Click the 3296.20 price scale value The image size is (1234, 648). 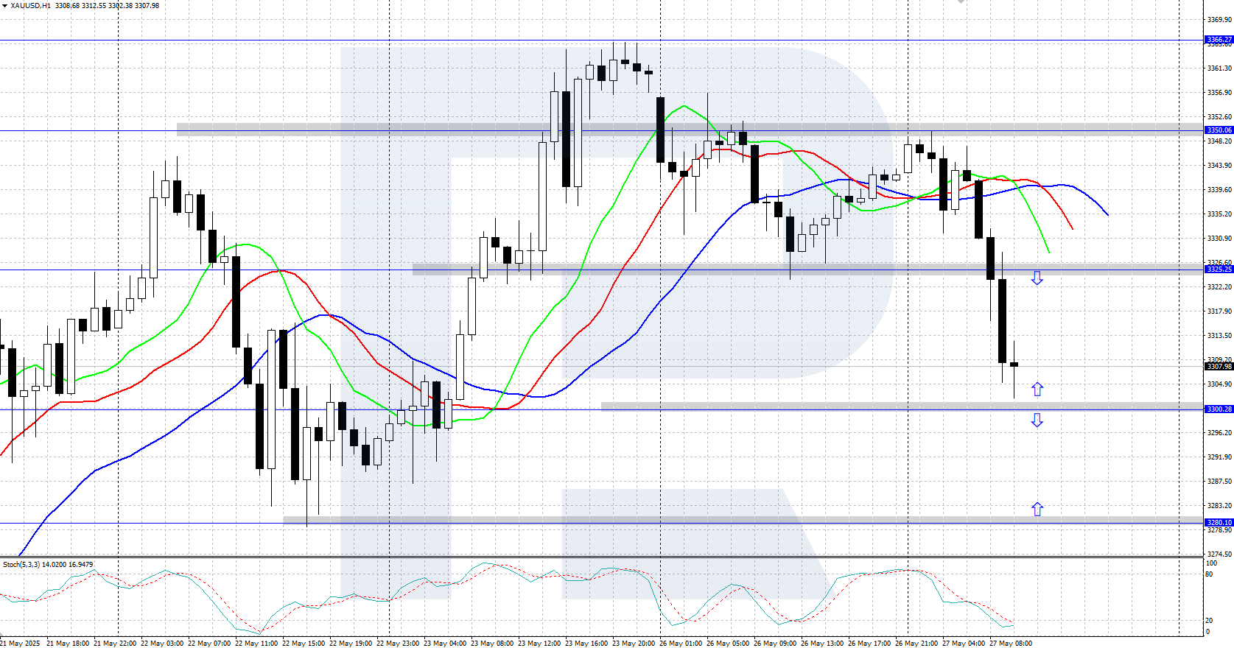tap(1219, 433)
